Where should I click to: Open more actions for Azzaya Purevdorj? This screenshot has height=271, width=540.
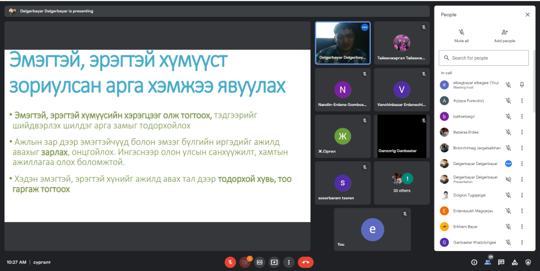click(522, 101)
